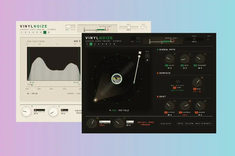Click the Surface Type selector switch
Image resolution: width=235 pixels, height=156 pixels.
(x=178, y=81)
